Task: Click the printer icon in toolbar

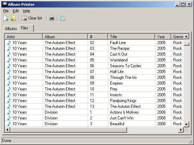Action: pyautogui.click(x=52, y=18)
